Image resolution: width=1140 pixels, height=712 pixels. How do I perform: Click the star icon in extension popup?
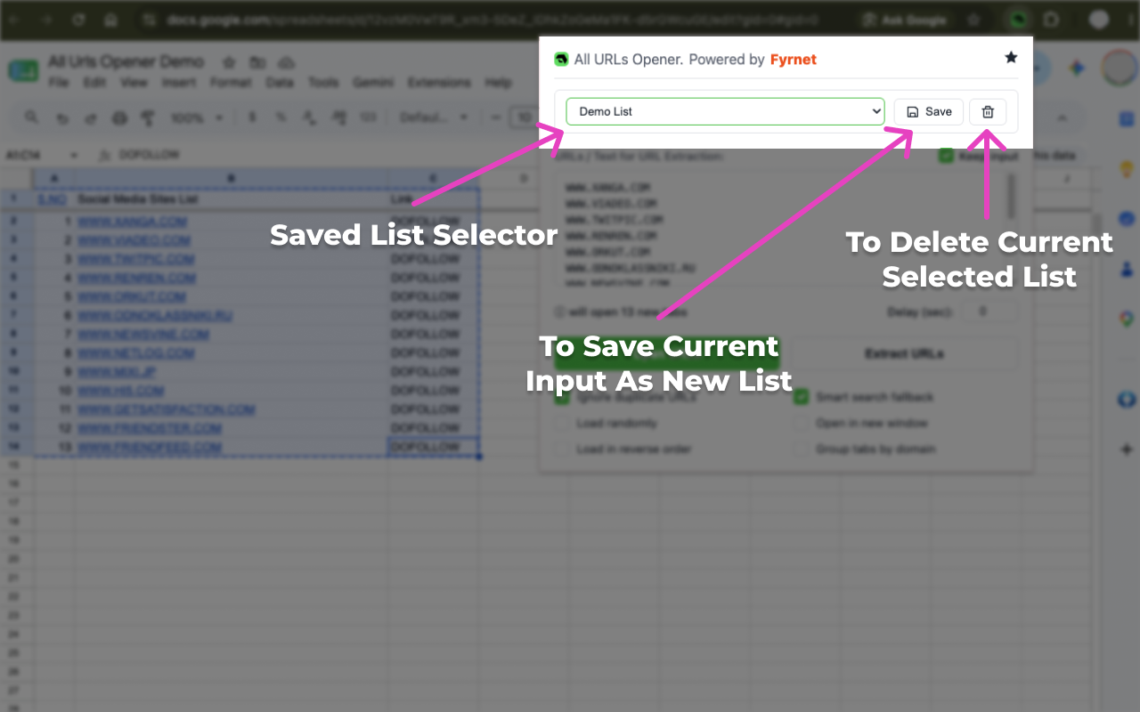[x=1011, y=58]
